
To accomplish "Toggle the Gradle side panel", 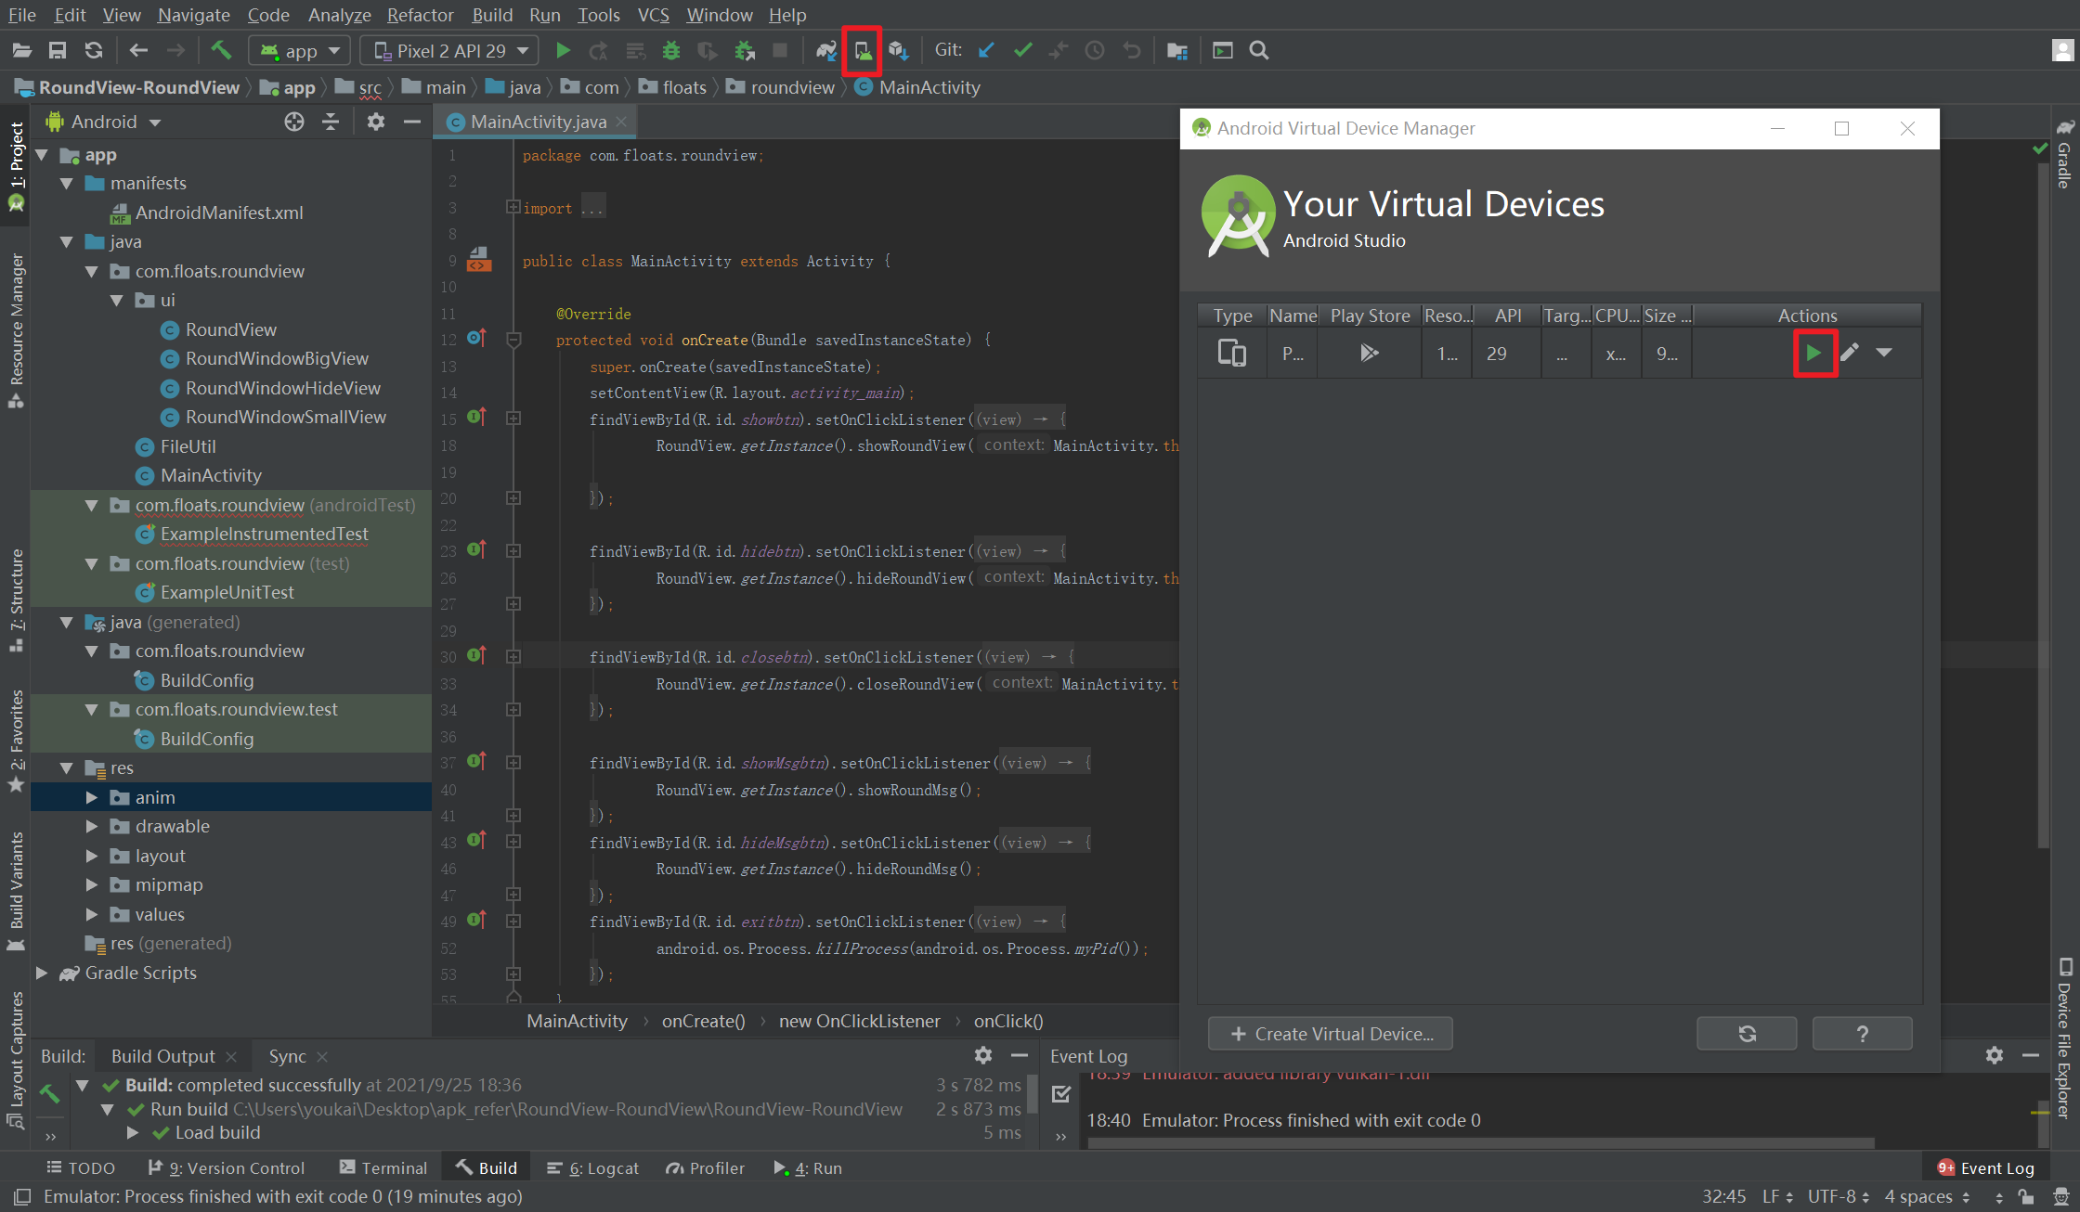I will (x=2064, y=156).
